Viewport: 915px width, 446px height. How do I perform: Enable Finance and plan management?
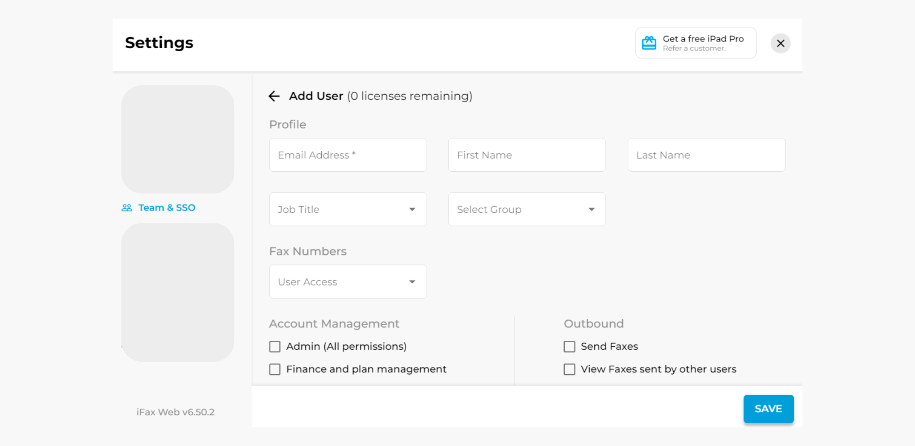click(x=275, y=369)
